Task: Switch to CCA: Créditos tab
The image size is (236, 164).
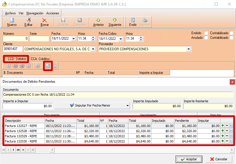Action: point(40,59)
